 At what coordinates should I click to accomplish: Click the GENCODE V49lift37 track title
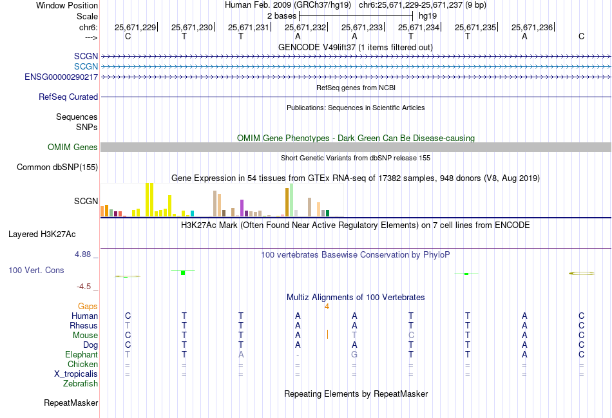[x=356, y=47]
